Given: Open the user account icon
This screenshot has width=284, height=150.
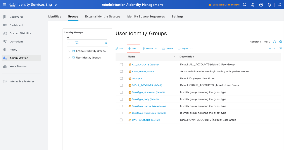Looking at the screenshot, I should pos(280,5).
